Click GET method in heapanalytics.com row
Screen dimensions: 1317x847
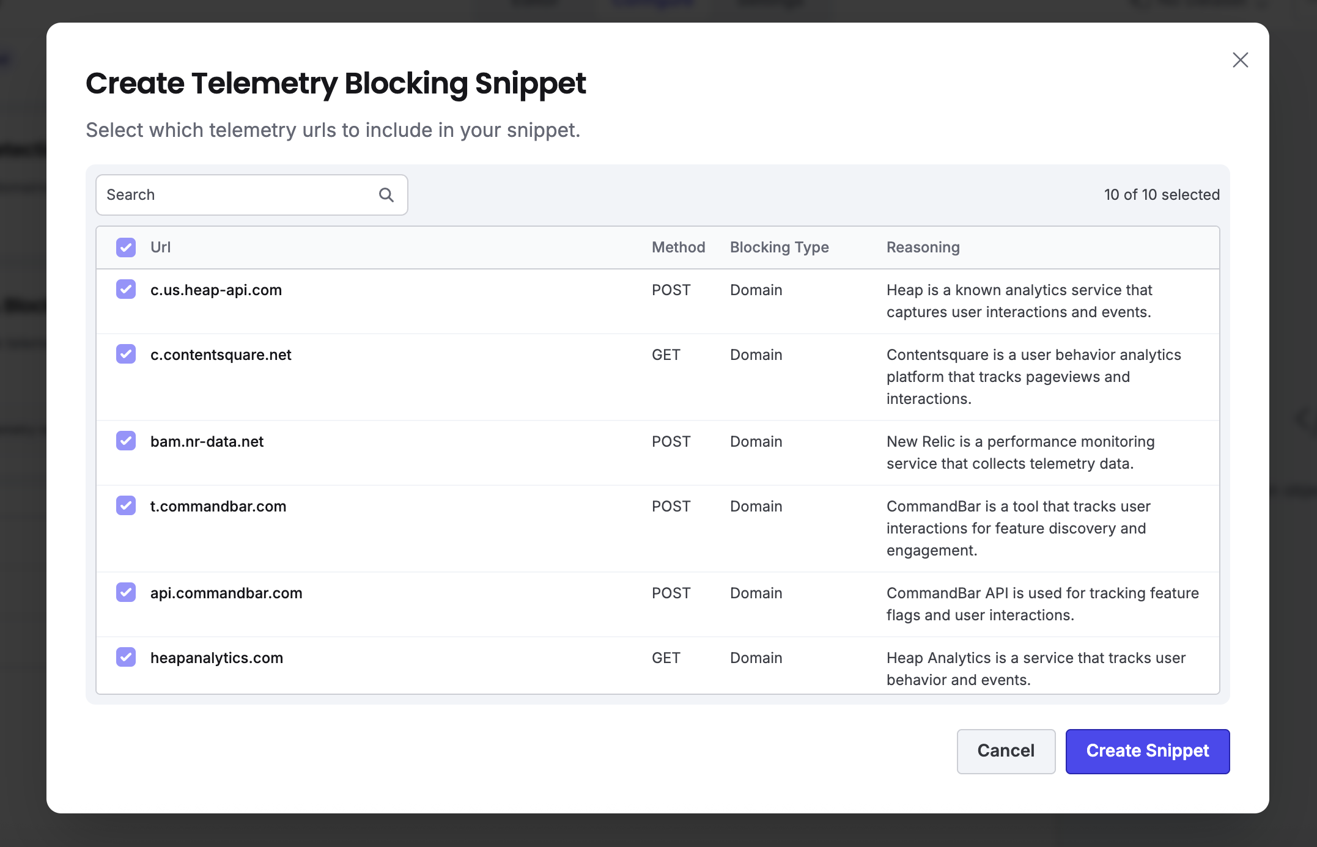(666, 658)
